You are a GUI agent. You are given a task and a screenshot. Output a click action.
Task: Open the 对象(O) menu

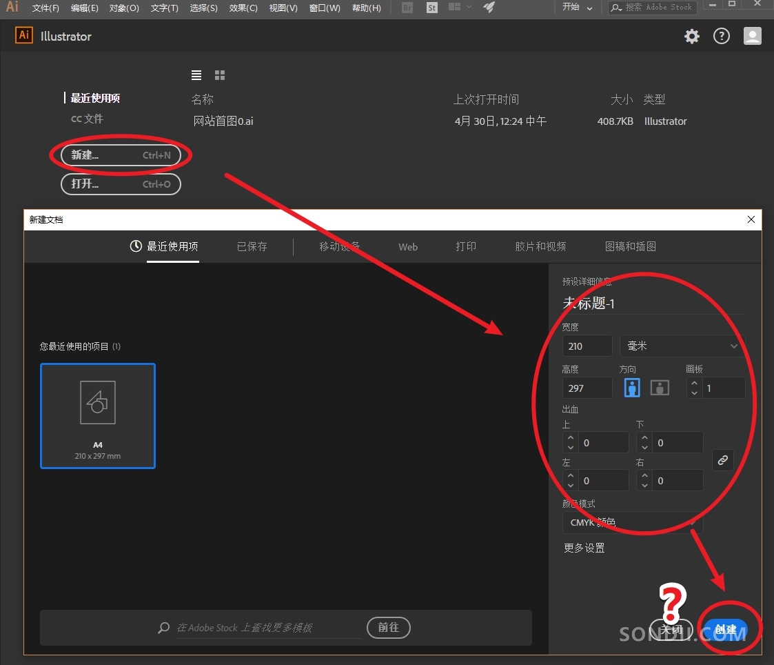point(124,8)
